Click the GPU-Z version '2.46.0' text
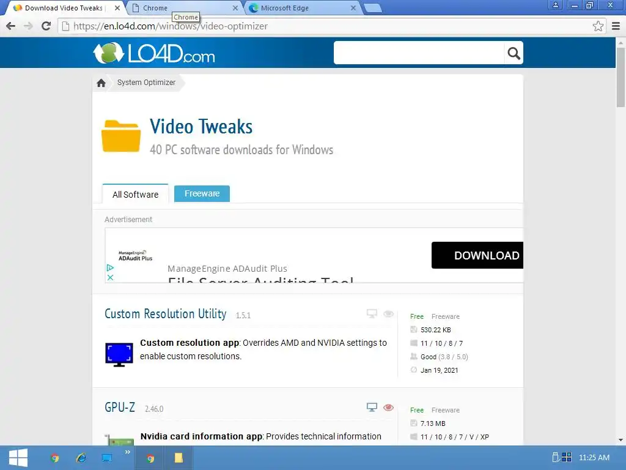626x470 pixels. (154, 409)
